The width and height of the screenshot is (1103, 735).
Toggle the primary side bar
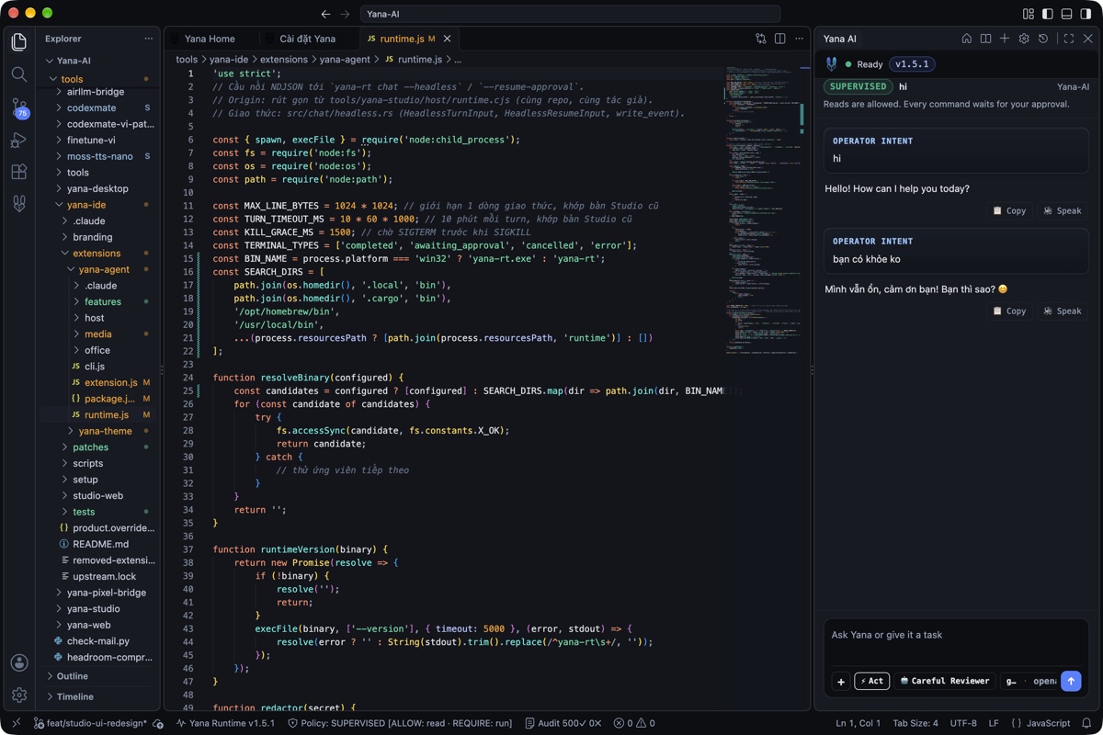tap(1047, 14)
